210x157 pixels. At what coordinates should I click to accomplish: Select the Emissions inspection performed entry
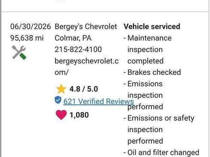tap(143, 95)
